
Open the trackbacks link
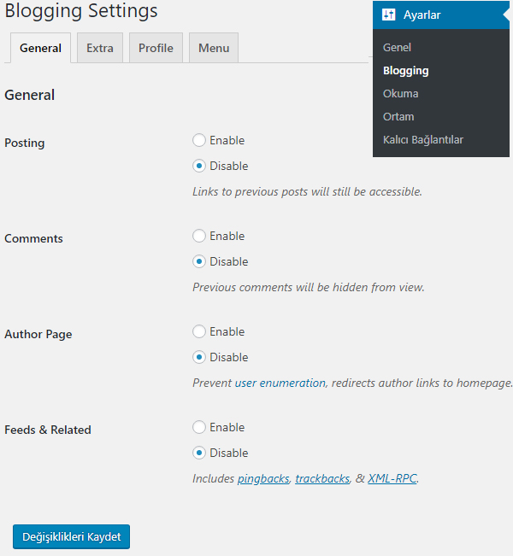(322, 478)
